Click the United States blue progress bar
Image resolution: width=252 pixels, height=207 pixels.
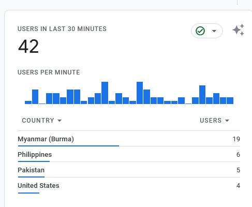28,193
